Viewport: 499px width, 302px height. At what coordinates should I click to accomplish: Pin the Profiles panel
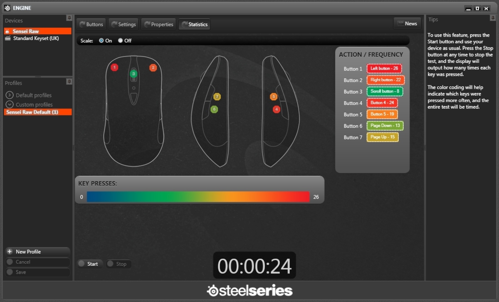[69, 81]
